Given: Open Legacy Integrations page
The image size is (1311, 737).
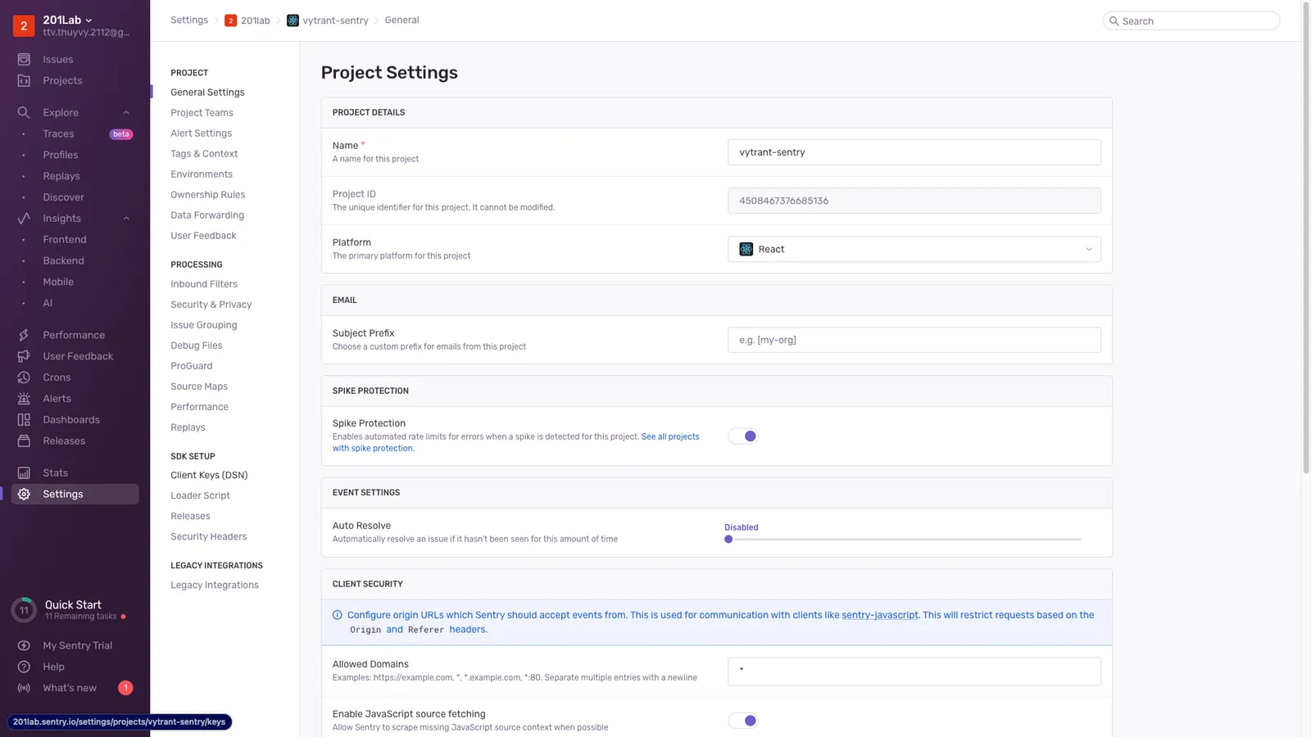Looking at the screenshot, I should pyautogui.click(x=215, y=585).
